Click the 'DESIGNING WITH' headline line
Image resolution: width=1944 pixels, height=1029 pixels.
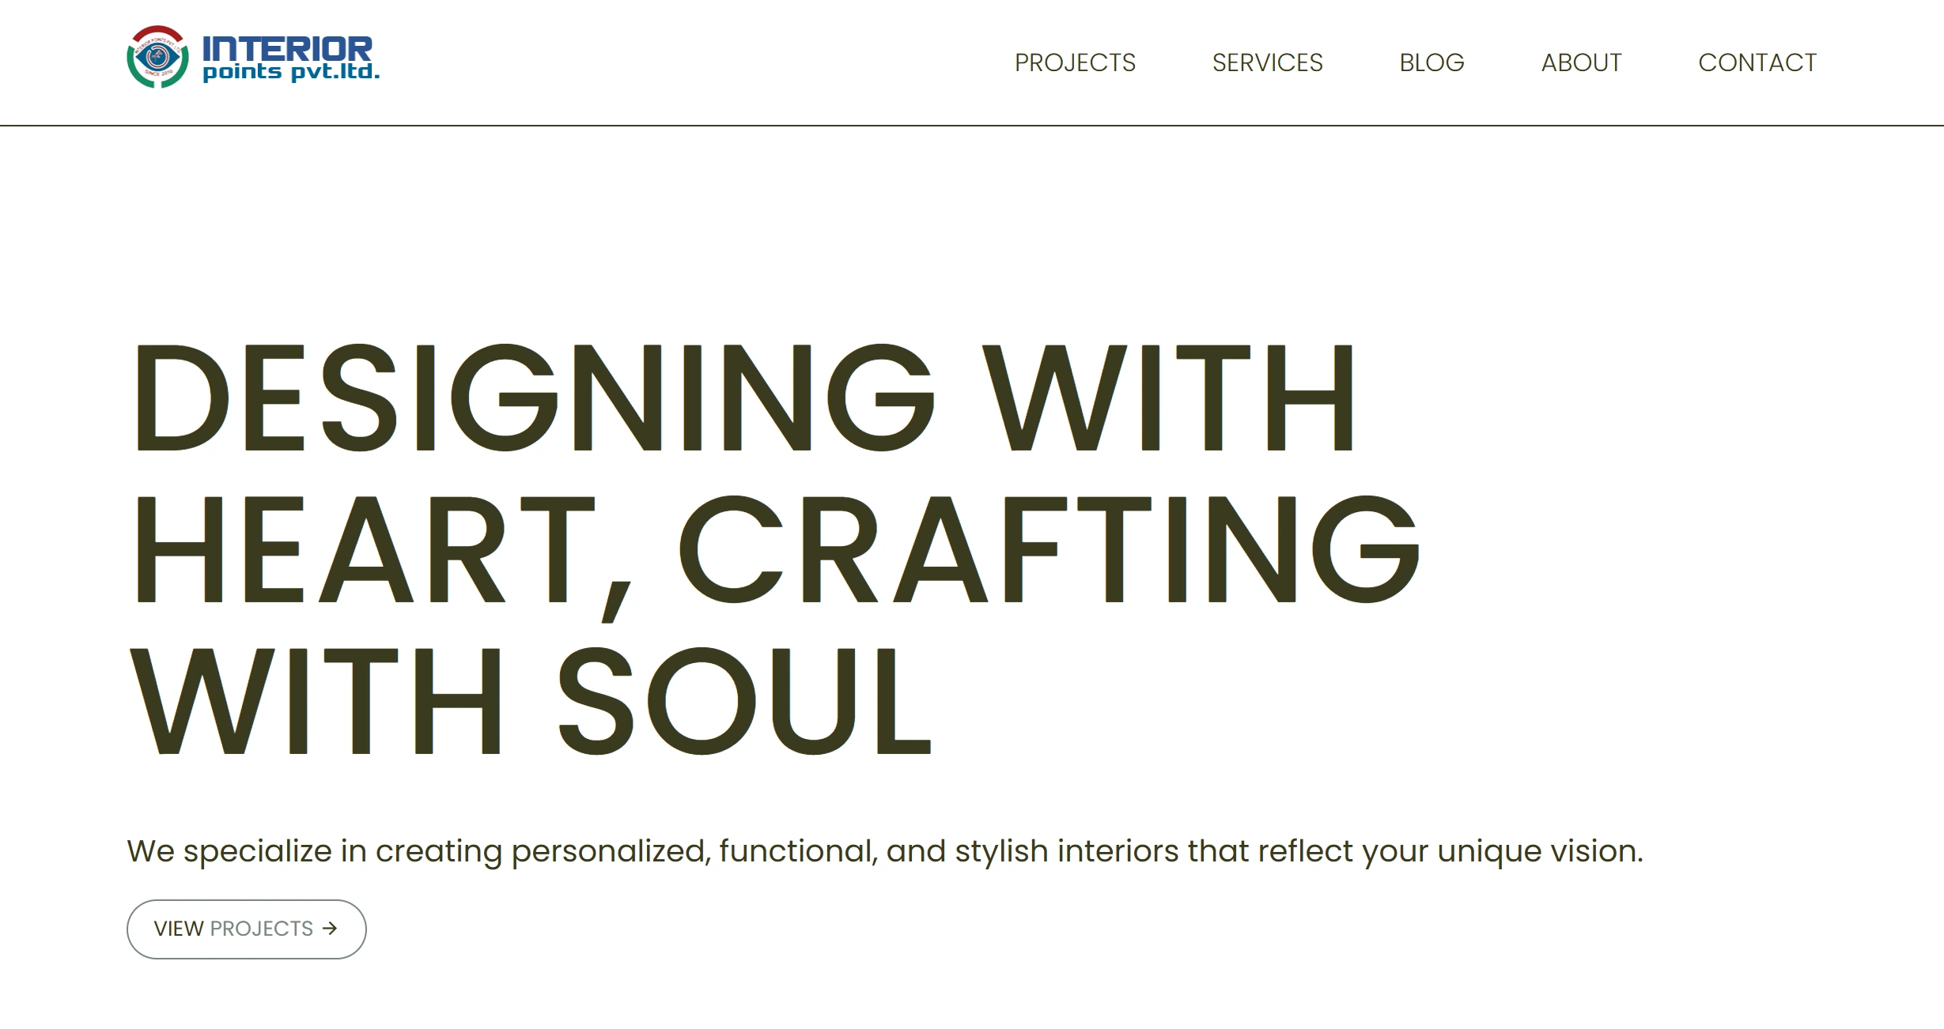(x=743, y=398)
